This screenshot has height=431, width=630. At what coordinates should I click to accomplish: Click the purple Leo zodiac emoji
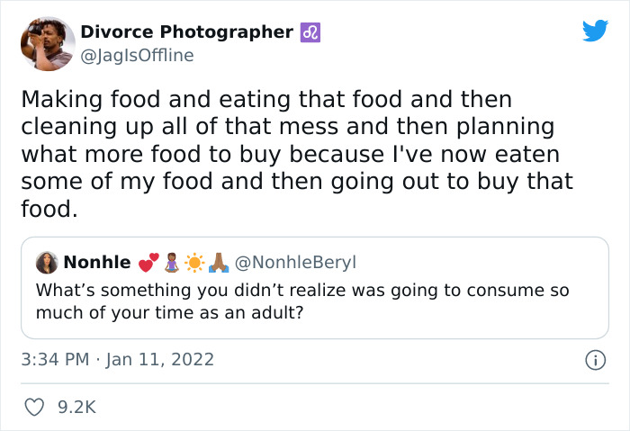[x=310, y=32]
